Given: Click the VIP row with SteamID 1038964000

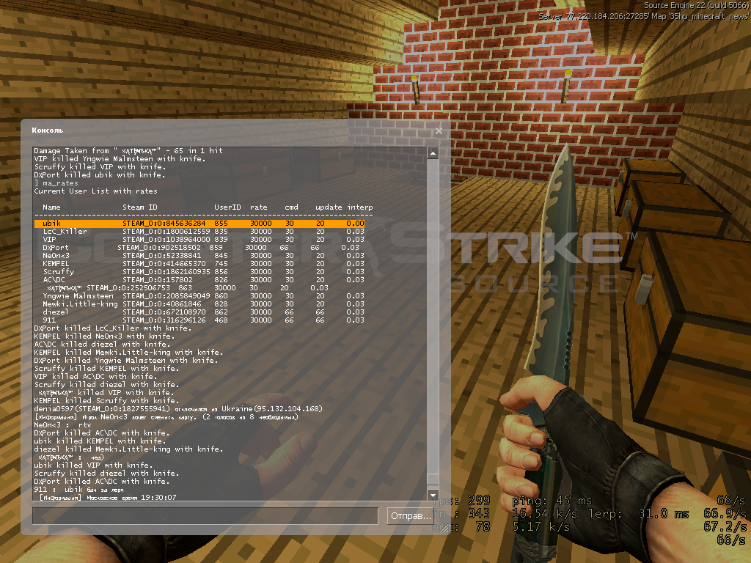Looking at the screenshot, I should click(203, 240).
